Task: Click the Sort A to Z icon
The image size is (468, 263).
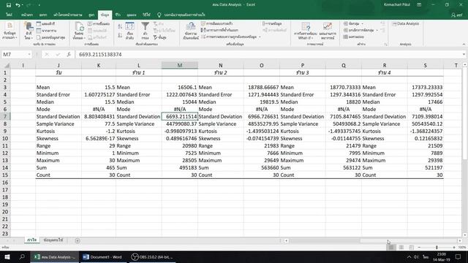Action: click(120, 27)
